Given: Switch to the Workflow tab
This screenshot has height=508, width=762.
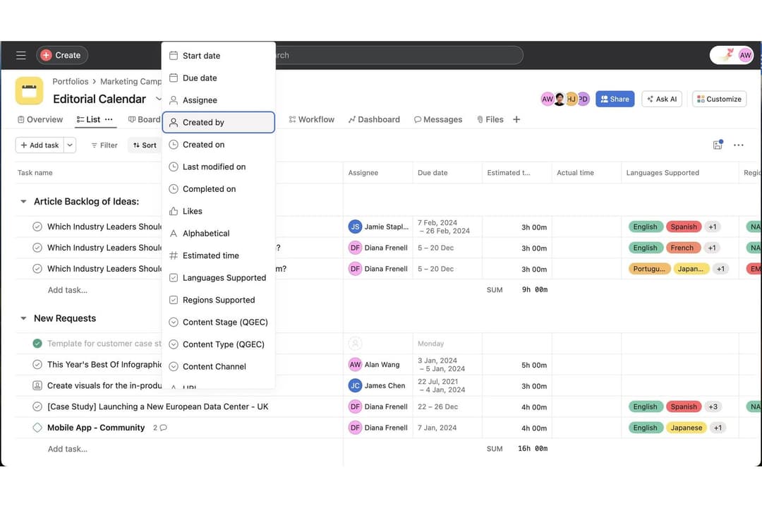Looking at the screenshot, I should pos(312,119).
